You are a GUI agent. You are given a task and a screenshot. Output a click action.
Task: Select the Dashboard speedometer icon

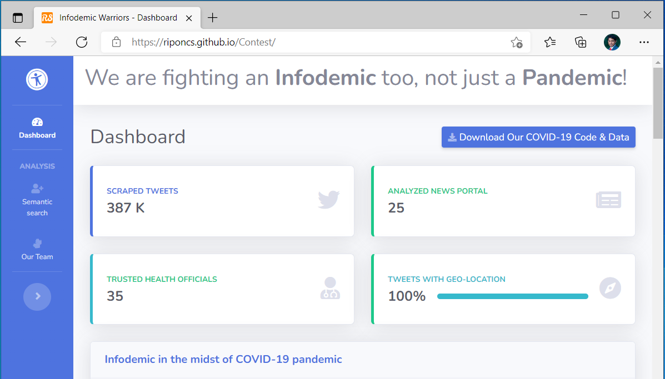tap(37, 123)
